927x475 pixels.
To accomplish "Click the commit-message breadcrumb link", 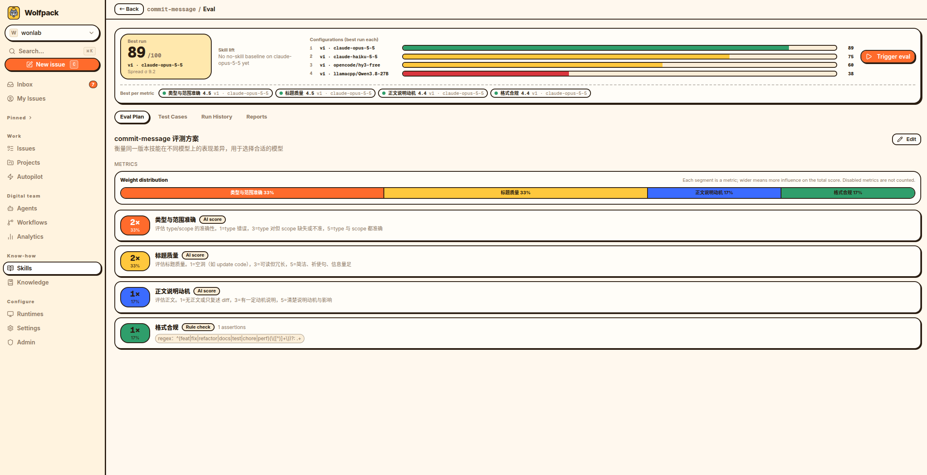I will pyautogui.click(x=171, y=9).
